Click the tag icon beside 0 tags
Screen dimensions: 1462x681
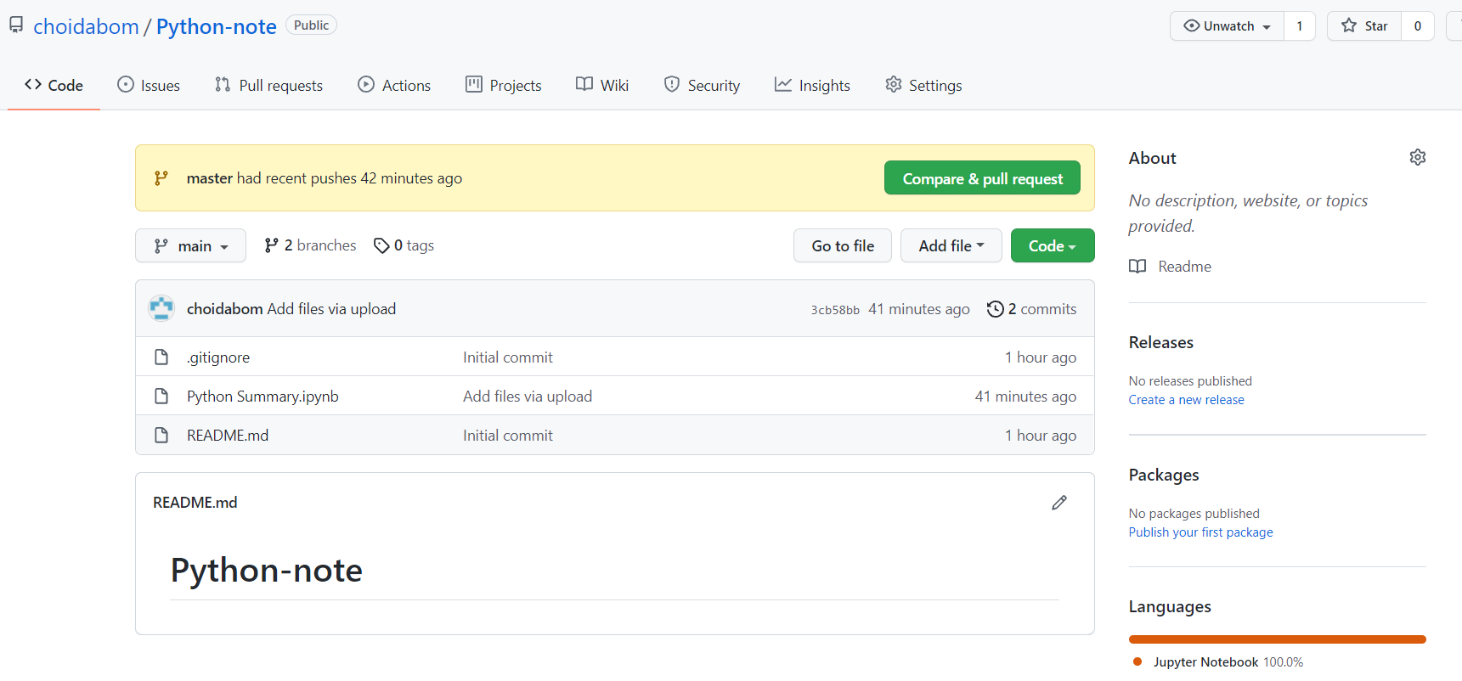381,245
